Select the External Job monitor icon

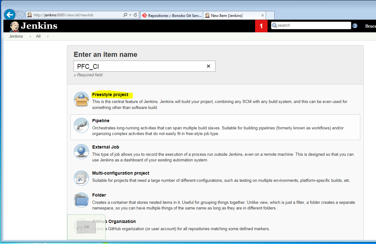81,151
